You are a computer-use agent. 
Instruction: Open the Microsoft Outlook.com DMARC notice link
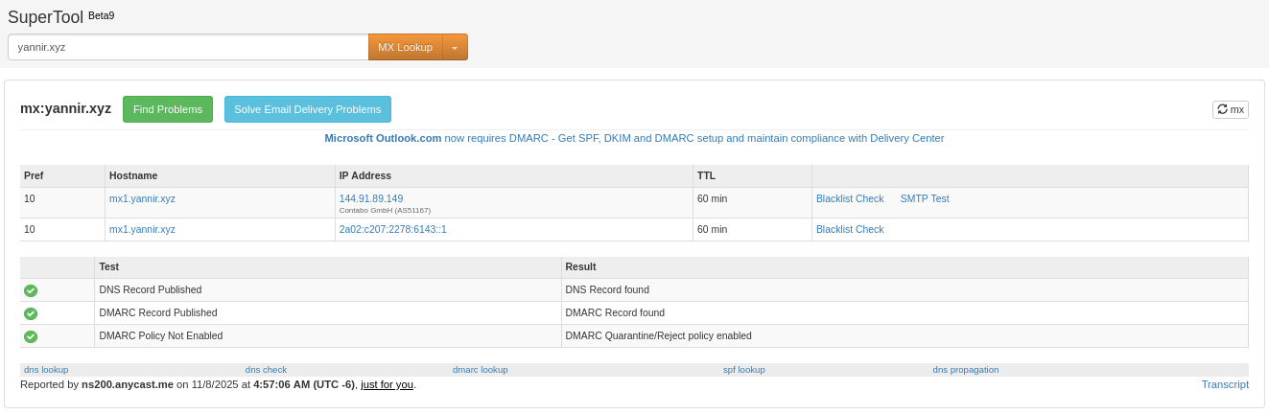[633, 138]
